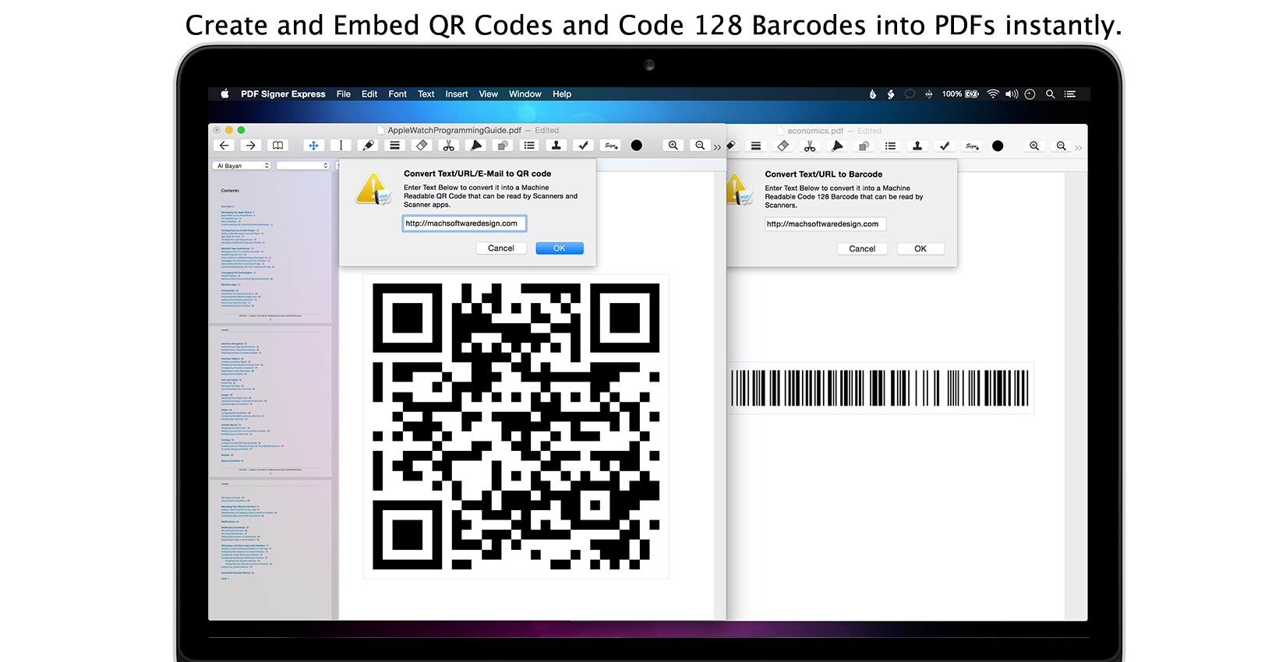Screen dimensions: 1286x662
Task: Open the first Contents page thumbnail
Action: (x=270, y=249)
